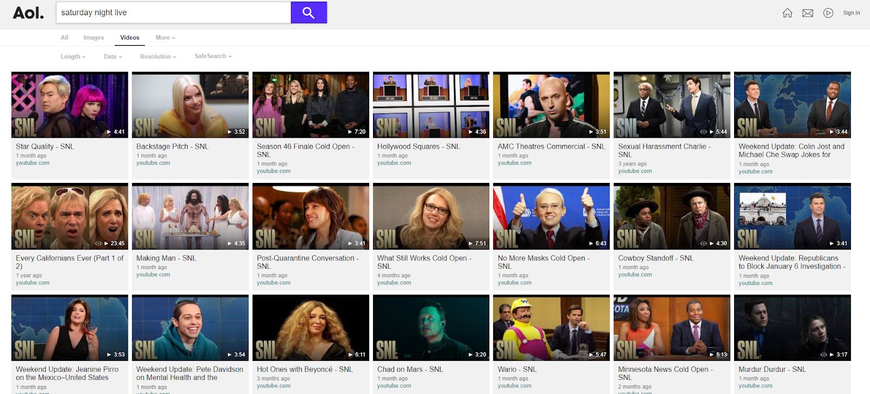Open Every Californians Ever thumbnail
Viewport: 870px width, 394px height.
click(70, 217)
